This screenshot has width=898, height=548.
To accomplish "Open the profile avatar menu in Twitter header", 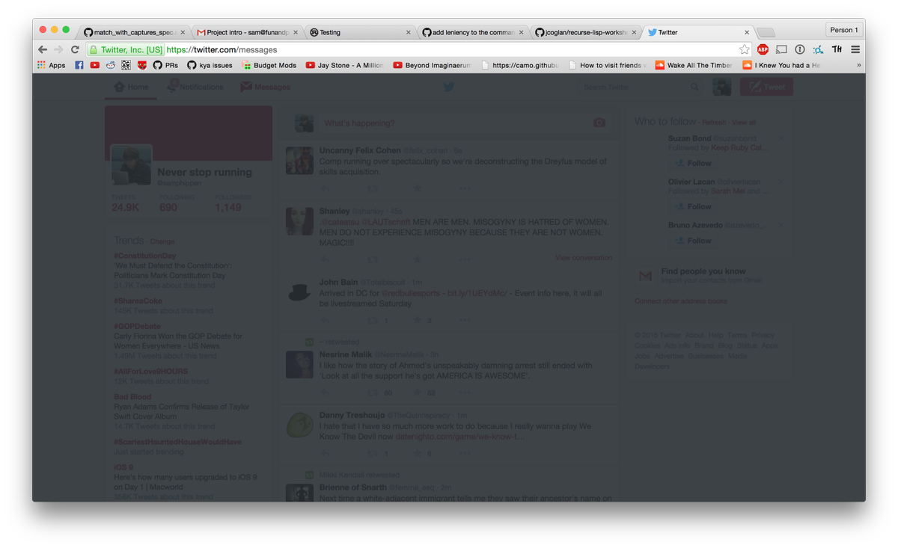I will pyautogui.click(x=721, y=87).
